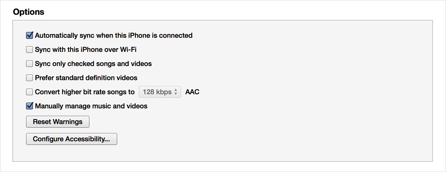
Task: Click the up arrow on the kbps selector
Action: 176,90
